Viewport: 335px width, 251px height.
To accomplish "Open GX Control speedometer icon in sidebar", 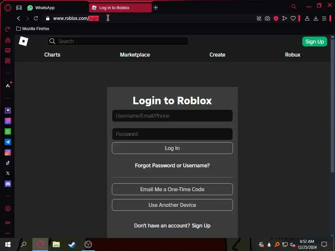I will point(8,29).
